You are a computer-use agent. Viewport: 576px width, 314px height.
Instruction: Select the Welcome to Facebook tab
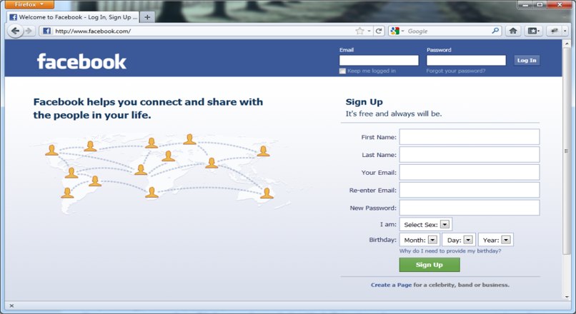tap(74, 17)
